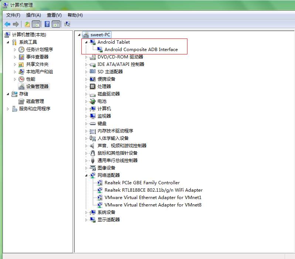
Task: Select Realtek PCIe GBE Family Controller
Action: click(142, 183)
